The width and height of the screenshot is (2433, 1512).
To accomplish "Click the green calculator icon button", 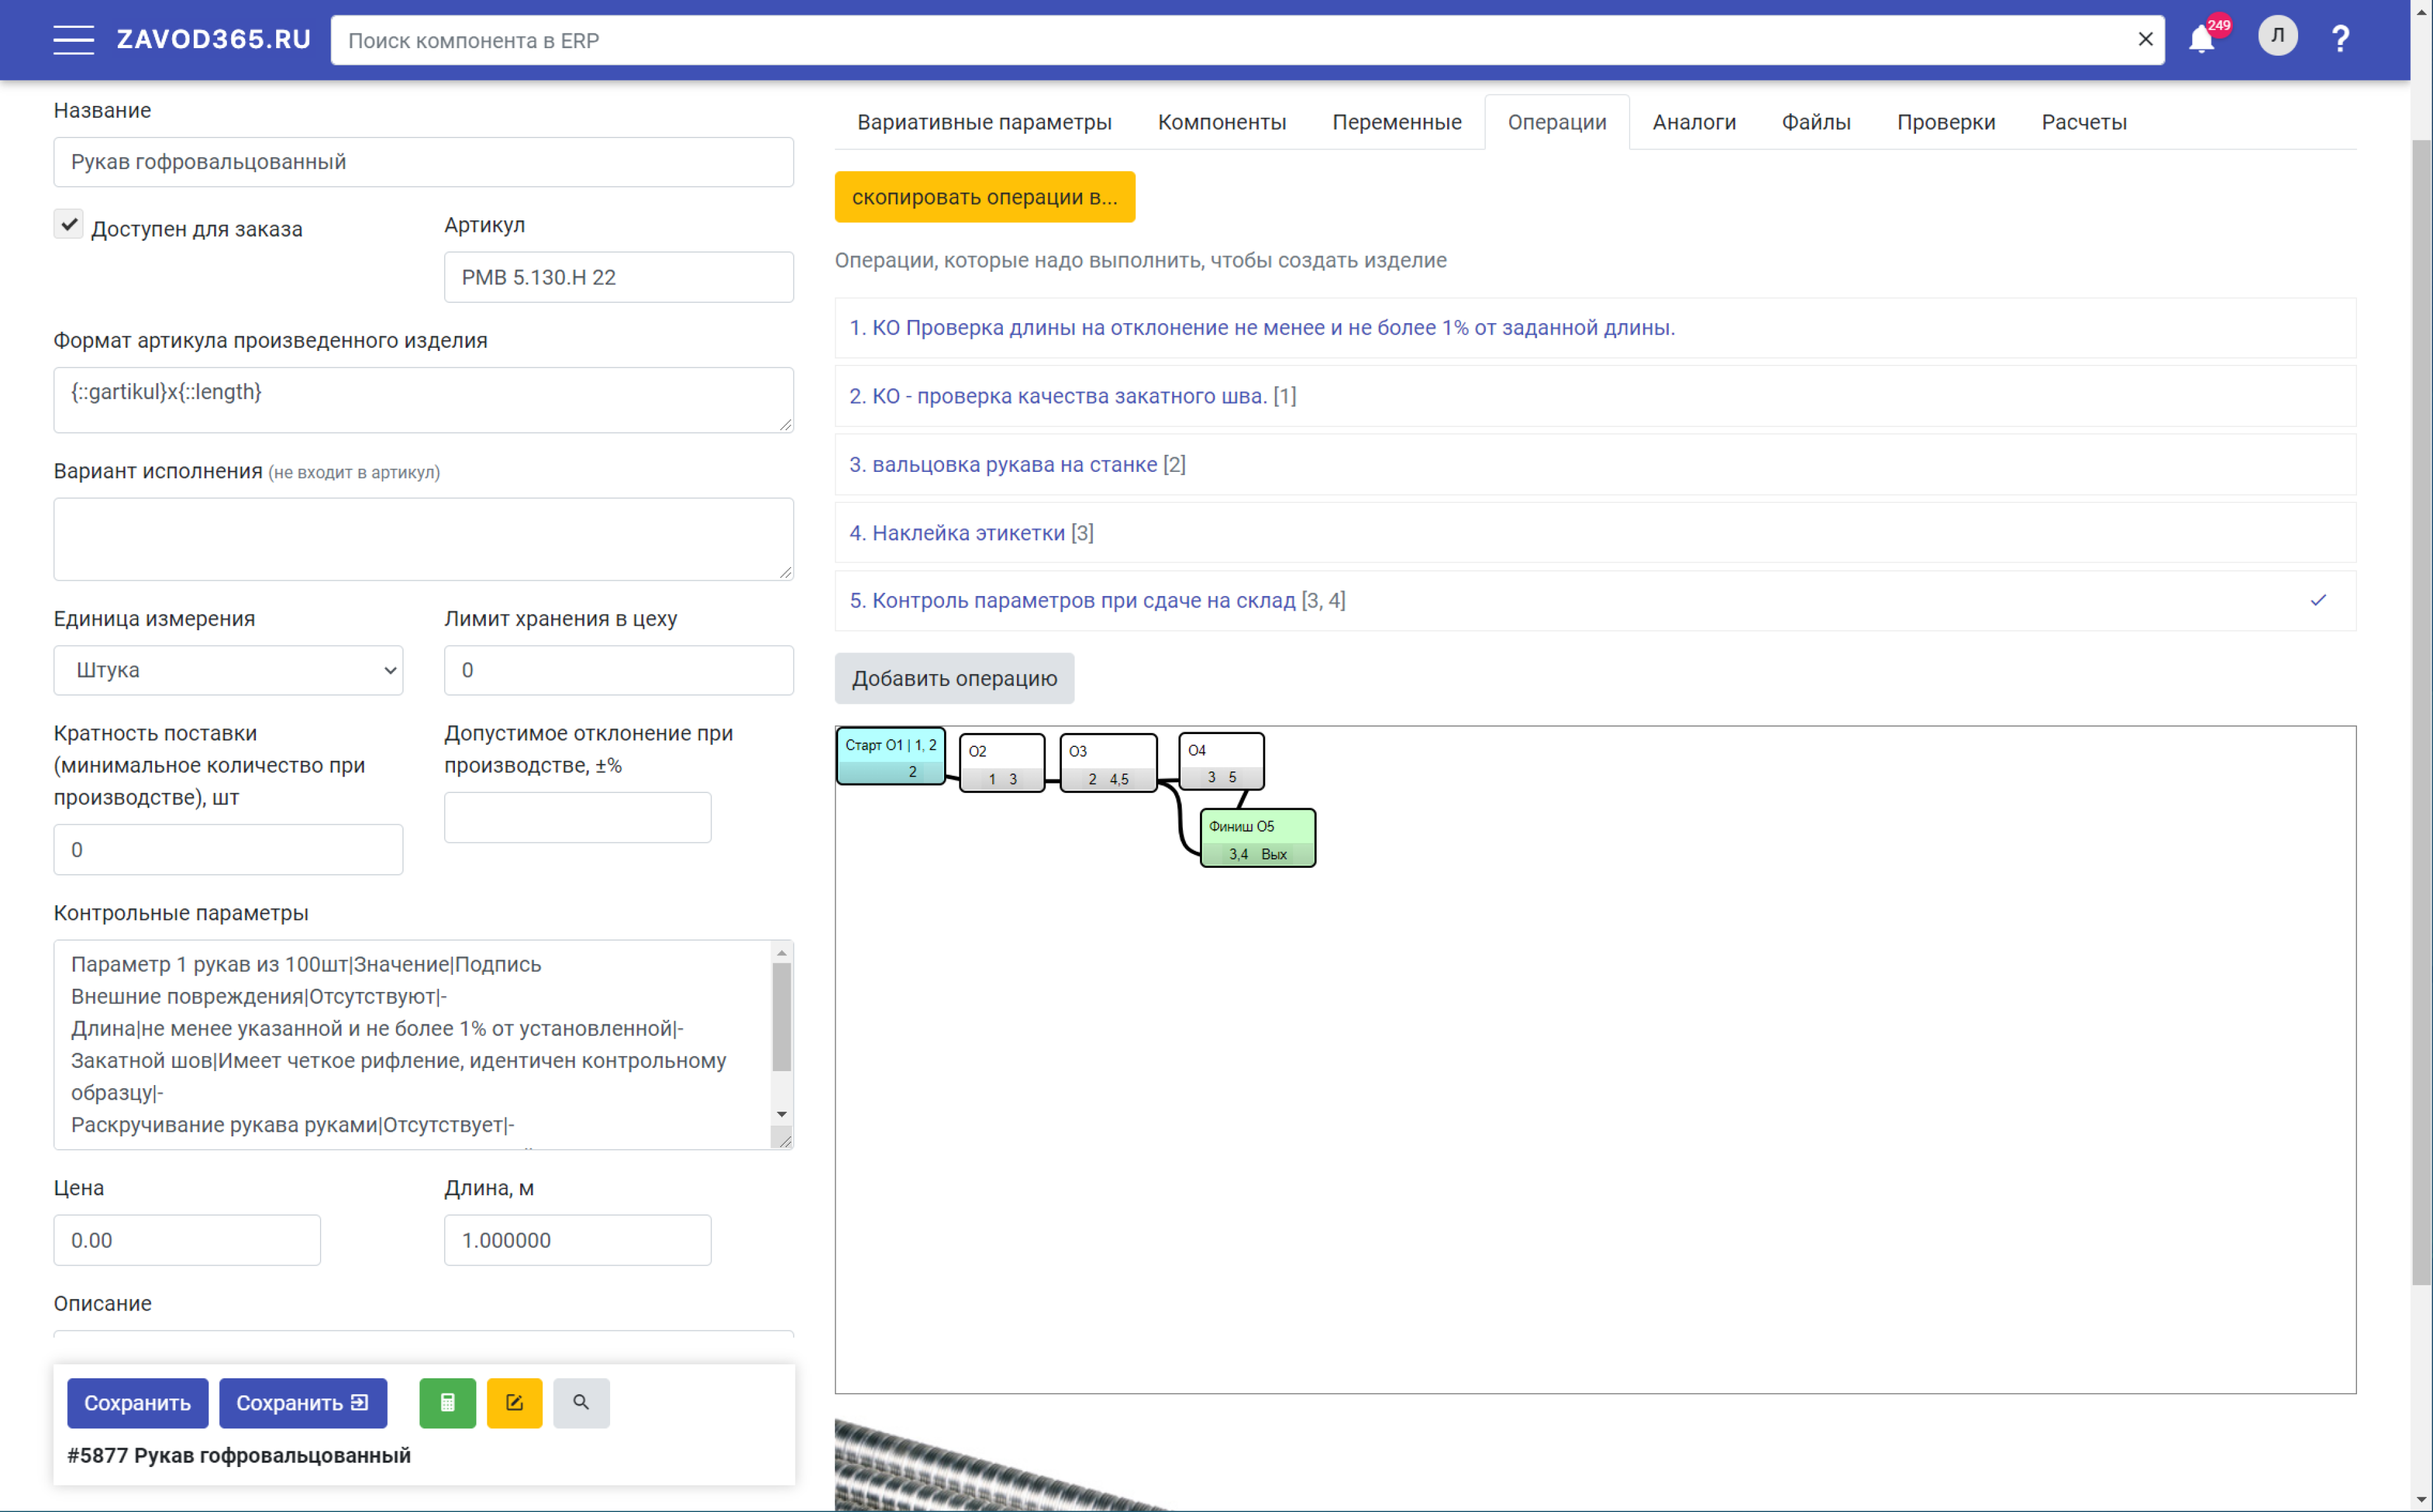I will coord(447,1402).
